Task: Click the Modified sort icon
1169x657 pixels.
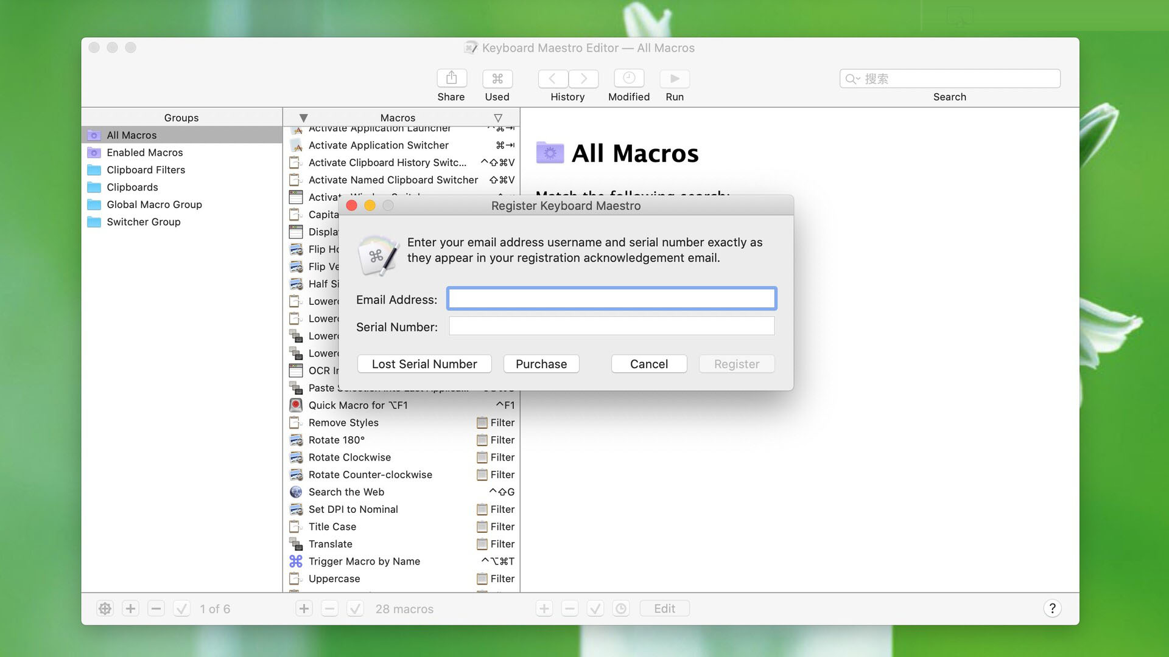Action: click(x=628, y=78)
